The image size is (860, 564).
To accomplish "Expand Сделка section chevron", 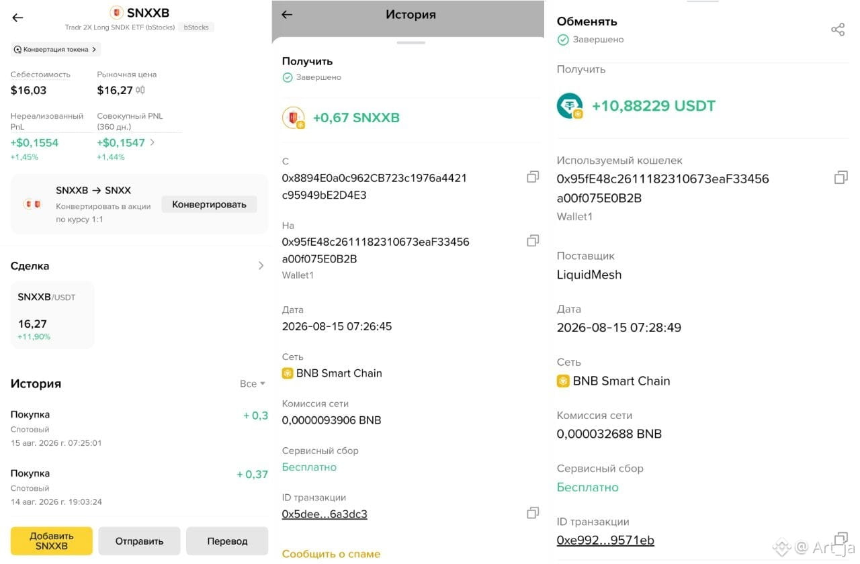I will [261, 266].
